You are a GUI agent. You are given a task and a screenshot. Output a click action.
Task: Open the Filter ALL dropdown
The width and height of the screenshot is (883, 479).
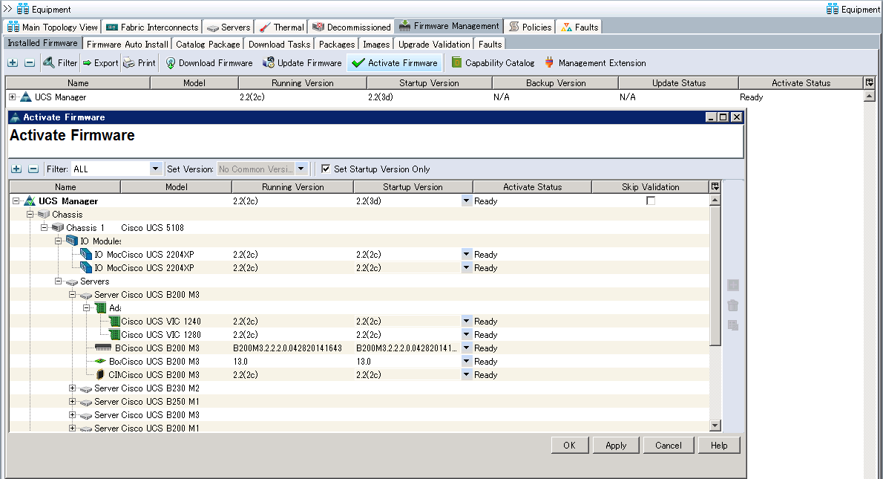[x=155, y=169]
